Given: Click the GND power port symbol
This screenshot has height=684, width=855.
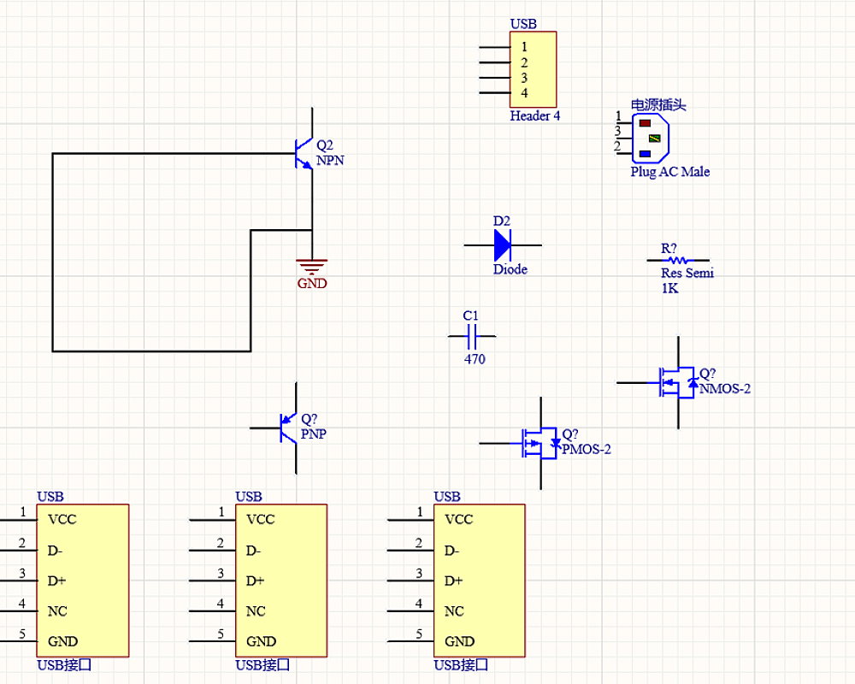Looking at the screenshot, I should click(x=312, y=266).
